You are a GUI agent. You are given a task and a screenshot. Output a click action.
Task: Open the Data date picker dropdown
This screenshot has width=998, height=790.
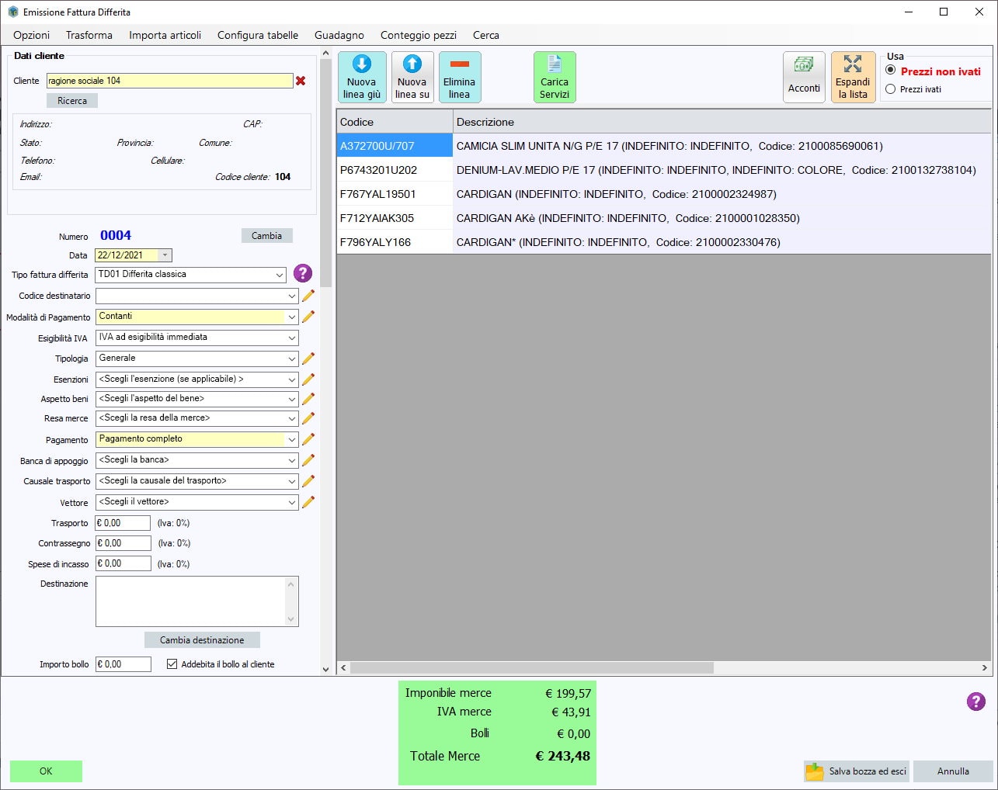(x=165, y=255)
